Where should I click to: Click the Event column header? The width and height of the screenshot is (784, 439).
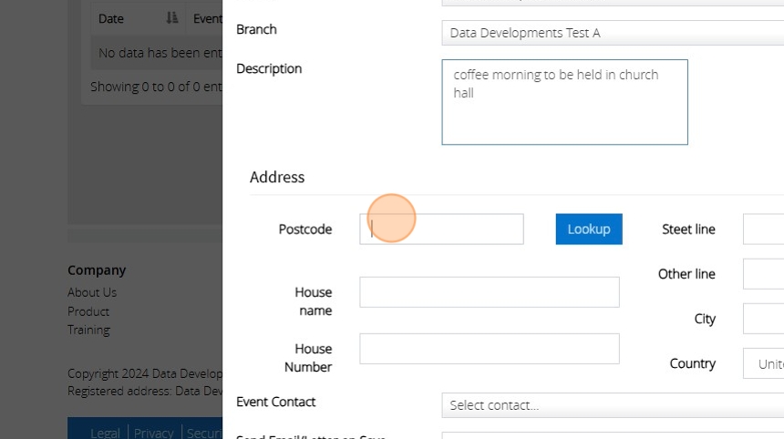click(x=207, y=18)
